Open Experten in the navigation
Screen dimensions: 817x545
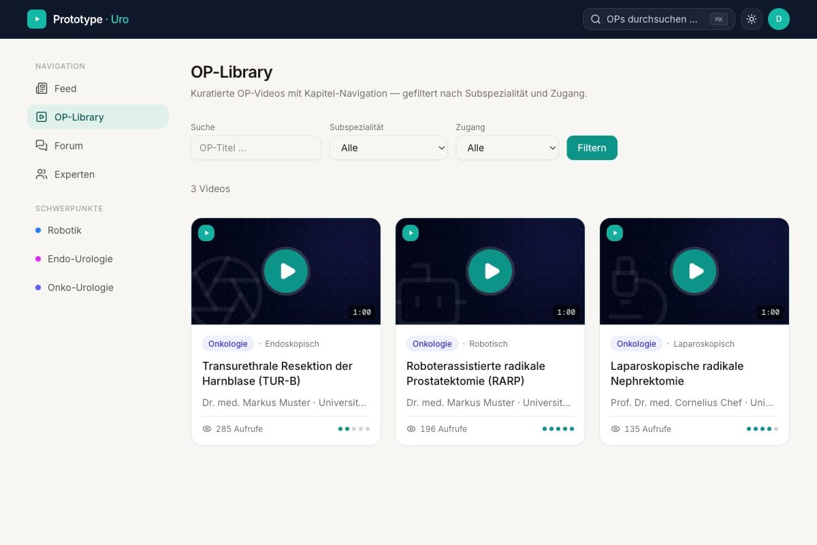pos(98,174)
